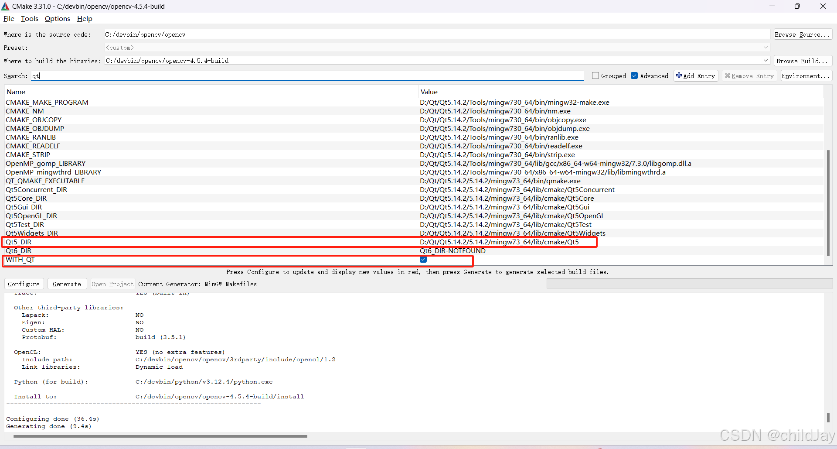Click the Qt5OpenGL cmake path value

(512, 216)
